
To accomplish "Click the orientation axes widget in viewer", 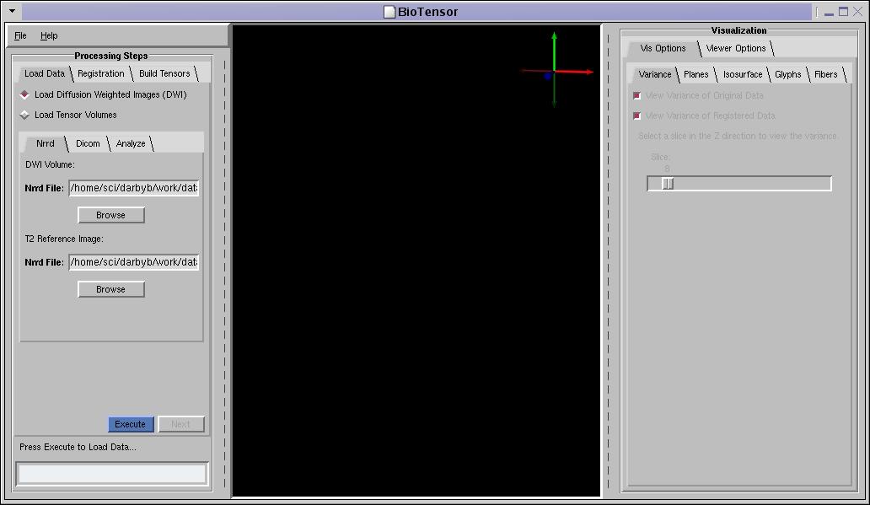I will [x=556, y=71].
